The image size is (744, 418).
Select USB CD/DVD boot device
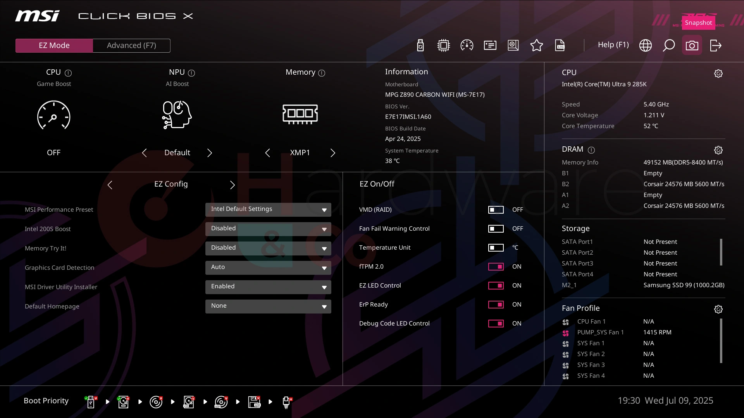click(221, 402)
